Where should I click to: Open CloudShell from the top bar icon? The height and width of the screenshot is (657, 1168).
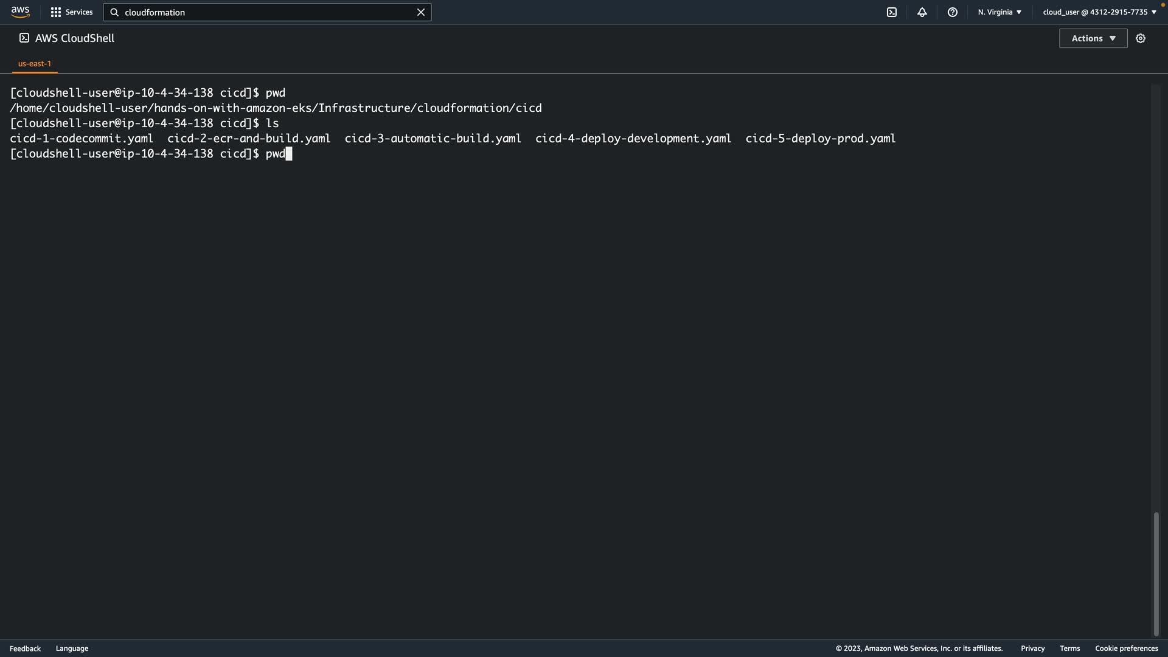(x=892, y=12)
